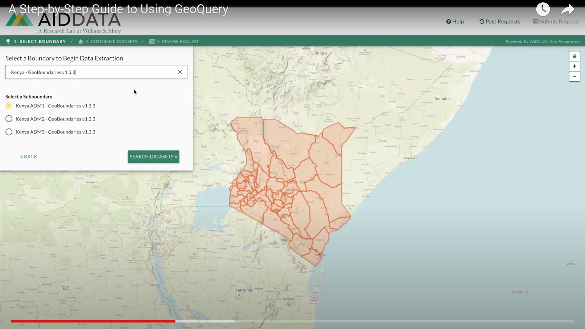Clear the boundary search with the X icon
This screenshot has height=329, width=585.
point(180,72)
